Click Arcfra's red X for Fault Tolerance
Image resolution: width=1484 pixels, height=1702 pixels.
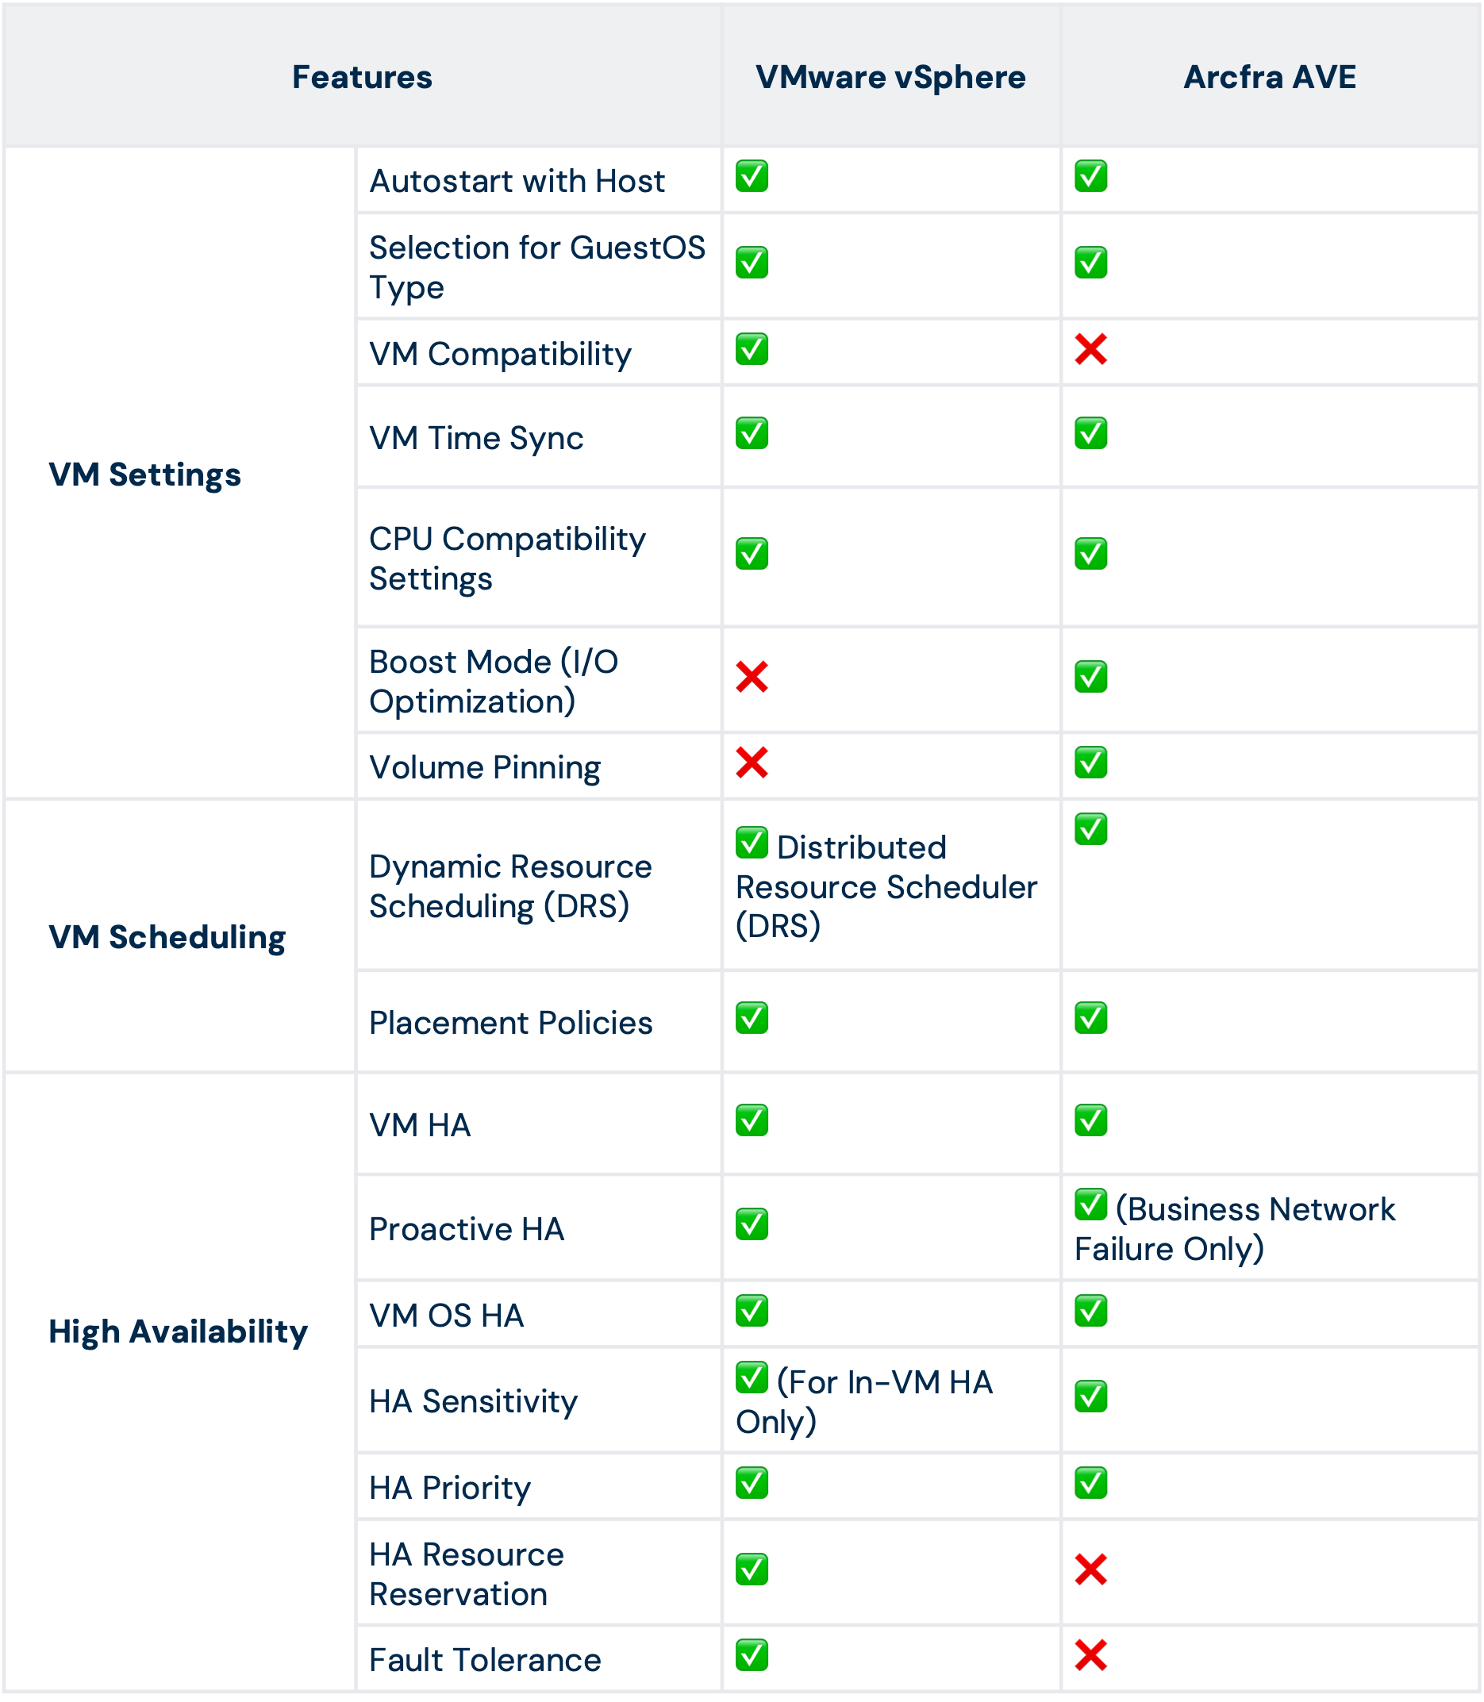tap(1090, 1655)
